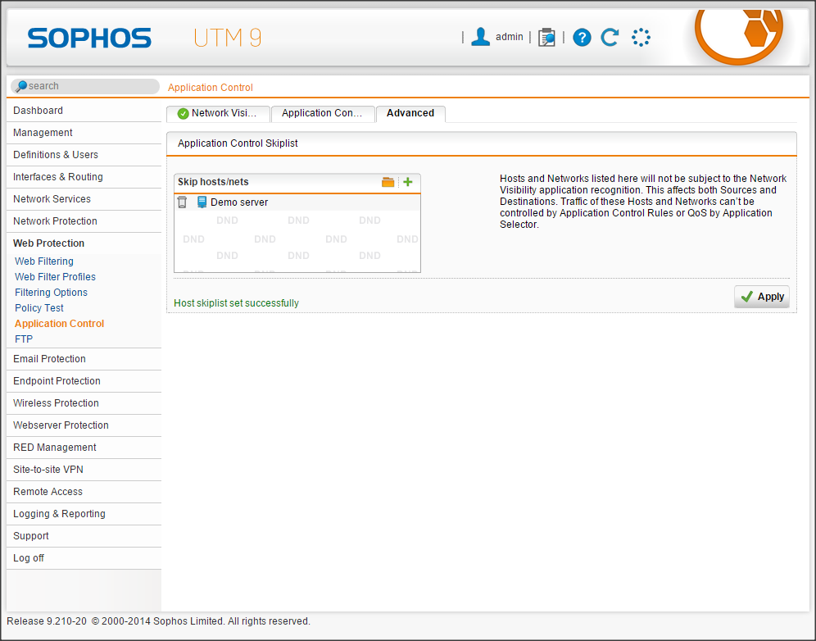The height and width of the screenshot is (641, 816).
Task: Switch to the Network Visibility tab
Action: coord(218,114)
